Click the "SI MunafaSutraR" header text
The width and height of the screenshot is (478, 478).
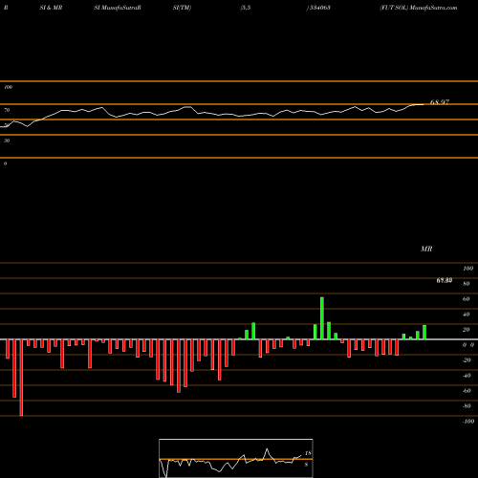coord(118,8)
